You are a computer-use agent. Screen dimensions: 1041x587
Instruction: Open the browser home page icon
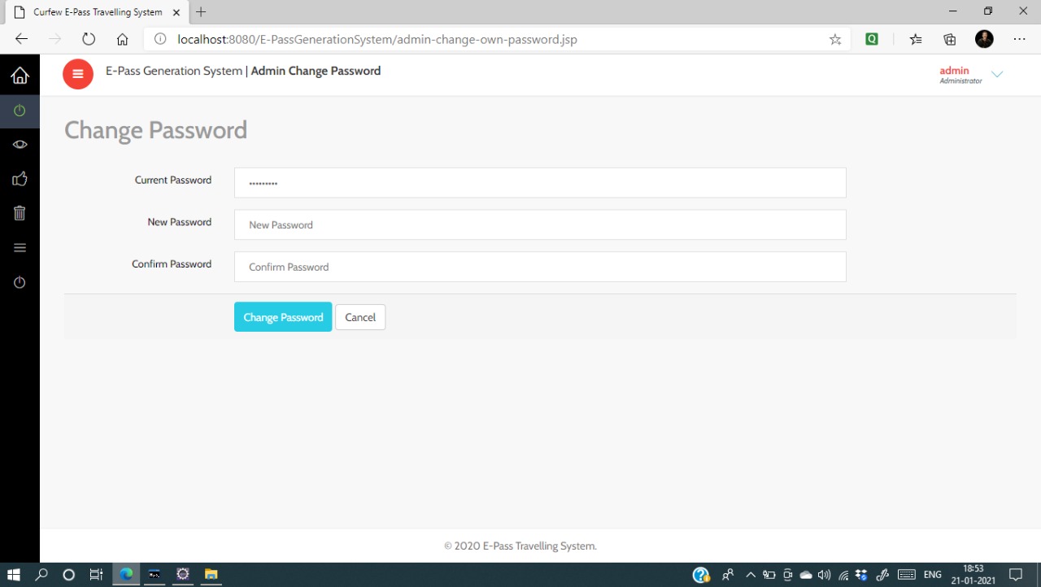point(122,39)
